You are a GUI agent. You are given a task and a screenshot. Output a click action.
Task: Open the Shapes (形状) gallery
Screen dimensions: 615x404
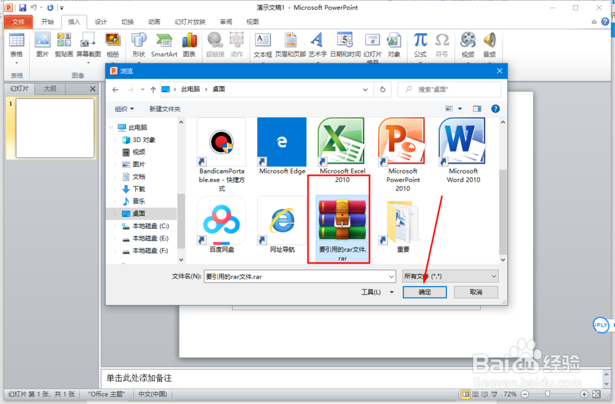138,45
